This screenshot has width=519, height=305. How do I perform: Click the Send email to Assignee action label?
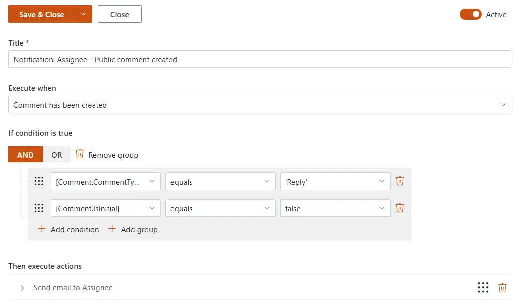[73, 288]
